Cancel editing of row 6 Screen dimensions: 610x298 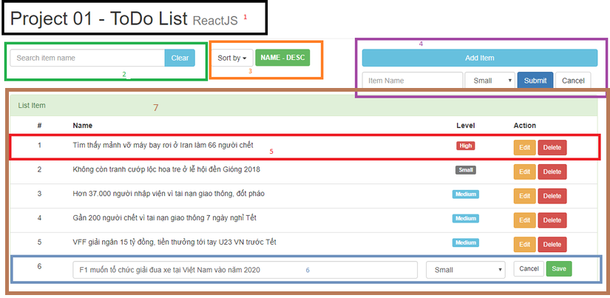529,268
